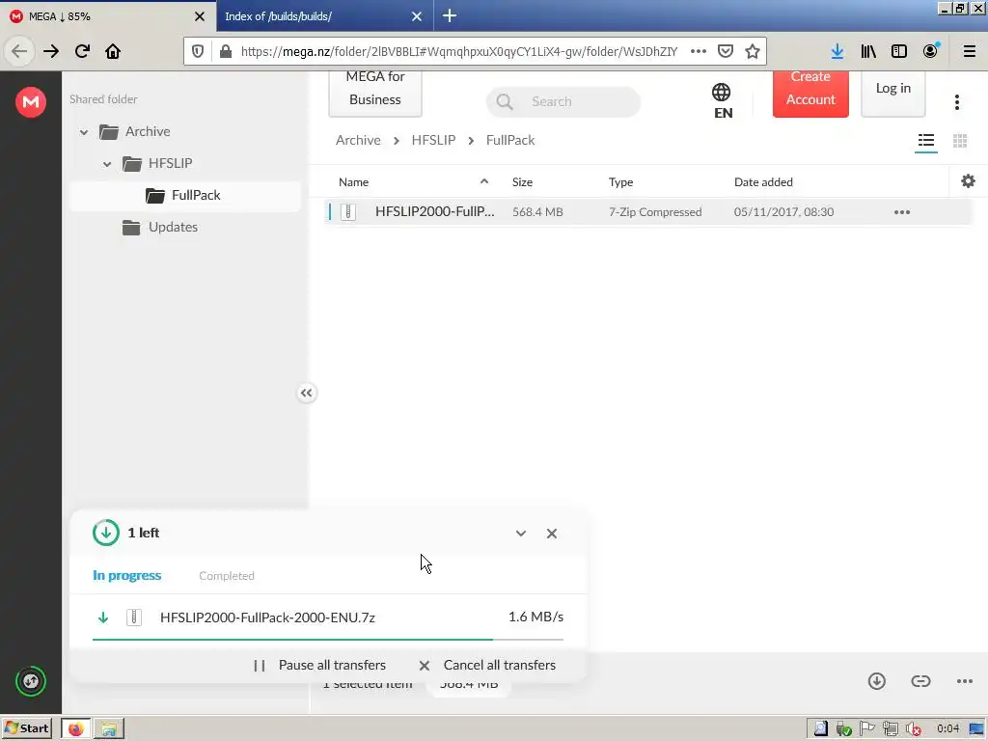988x741 pixels.
Task: Click the MEGA for Business button
Action: click(375, 94)
